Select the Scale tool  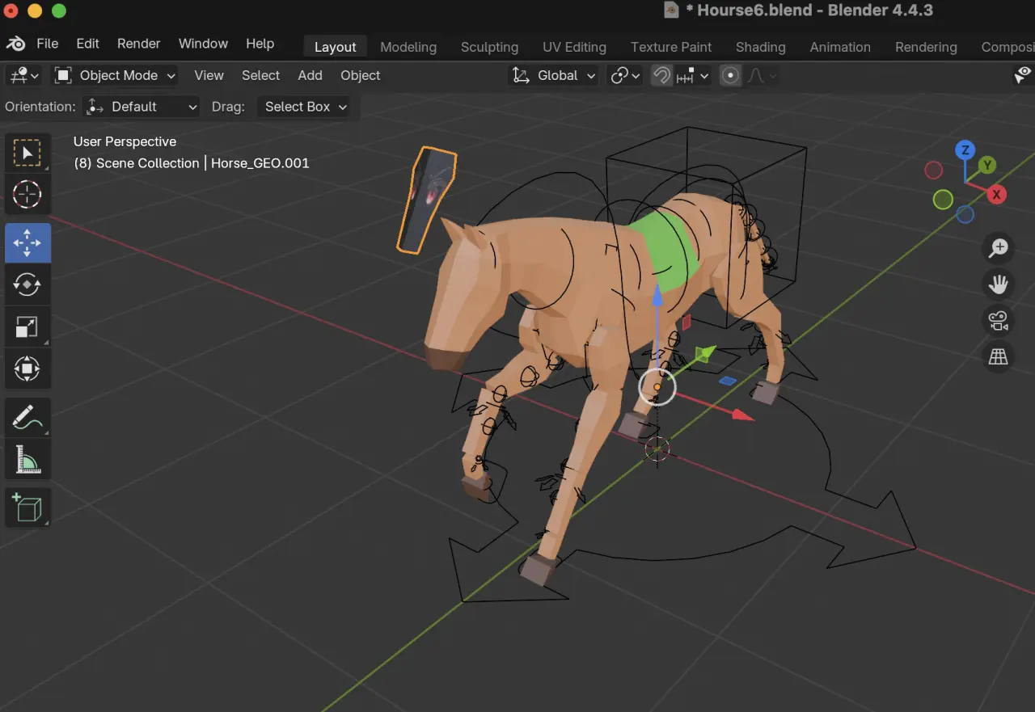point(27,327)
